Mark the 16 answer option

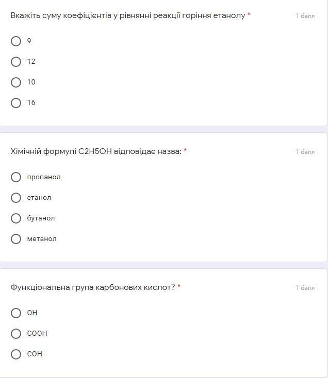[x=16, y=103]
